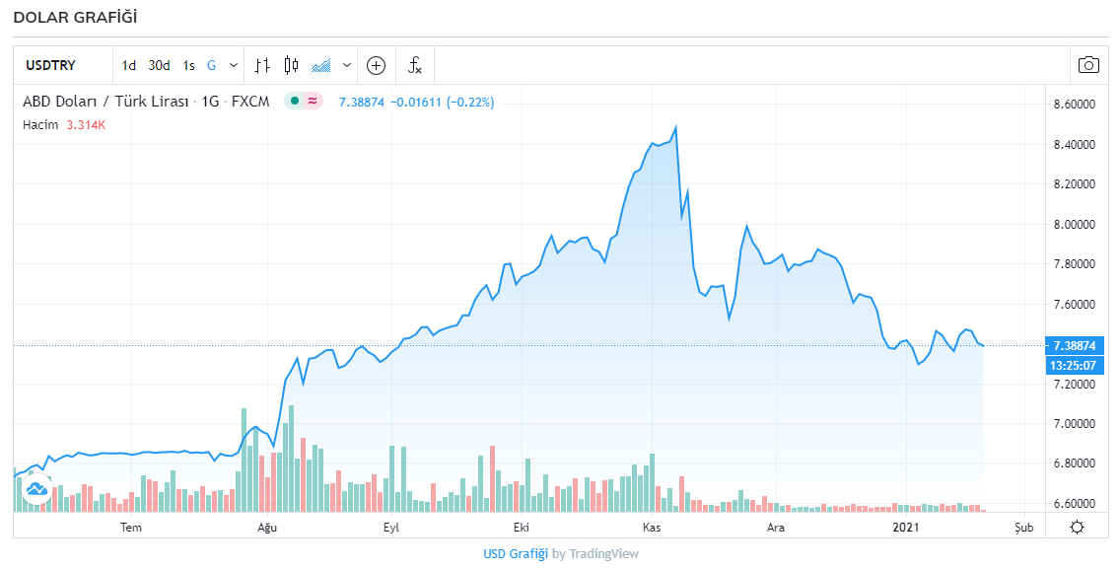The image size is (1118, 569).
Task: Select the 1d interval
Action: point(127,65)
